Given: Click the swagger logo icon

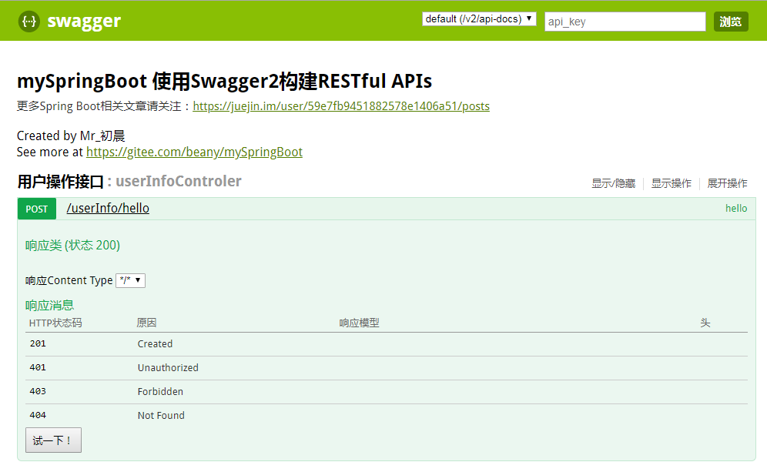Looking at the screenshot, I should (28, 21).
